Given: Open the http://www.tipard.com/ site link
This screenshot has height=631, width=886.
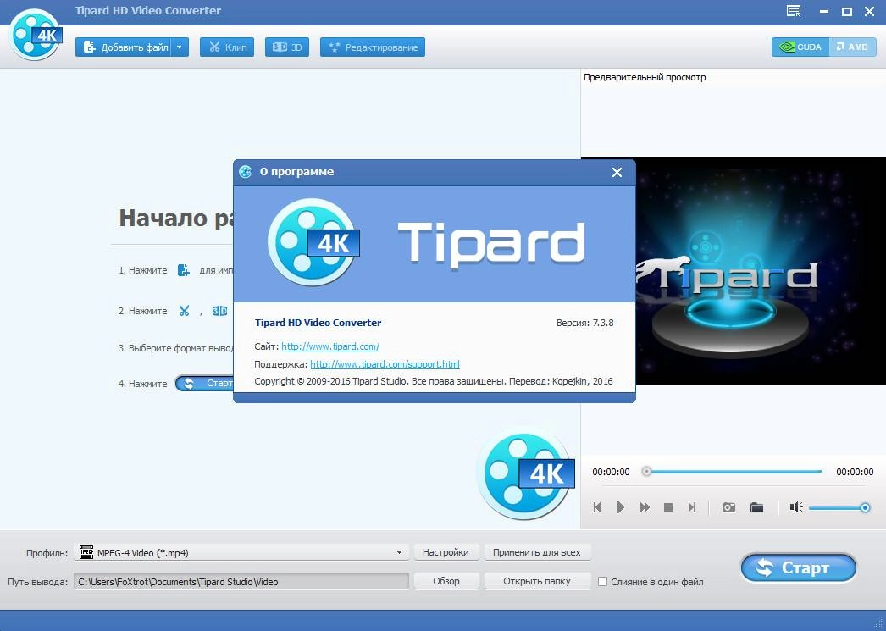Looking at the screenshot, I should (330, 346).
